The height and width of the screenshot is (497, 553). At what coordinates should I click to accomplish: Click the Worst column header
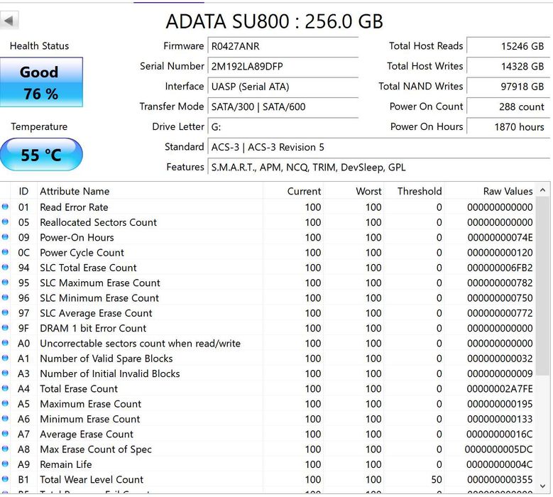(x=354, y=191)
